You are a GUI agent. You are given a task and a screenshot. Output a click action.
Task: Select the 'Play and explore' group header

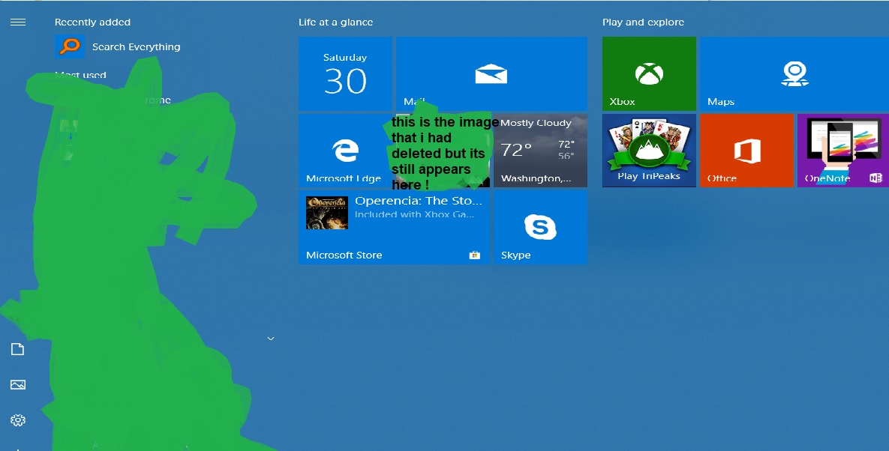(643, 22)
